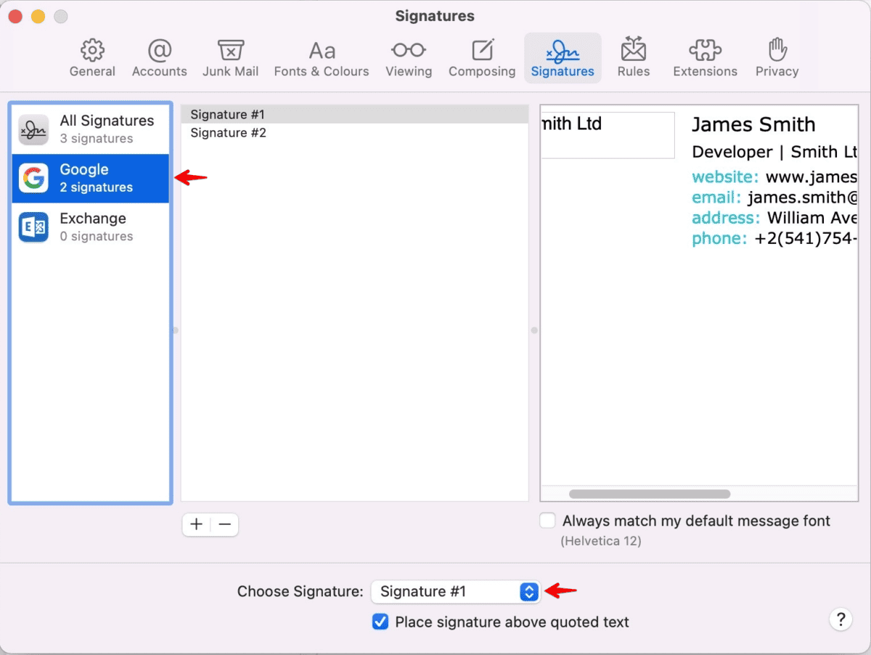Select All Signatures in the sidebar
The image size is (871, 655).
(x=91, y=129)
